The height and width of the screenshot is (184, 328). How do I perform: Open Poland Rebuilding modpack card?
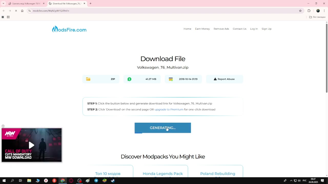[x=218, y=174]
